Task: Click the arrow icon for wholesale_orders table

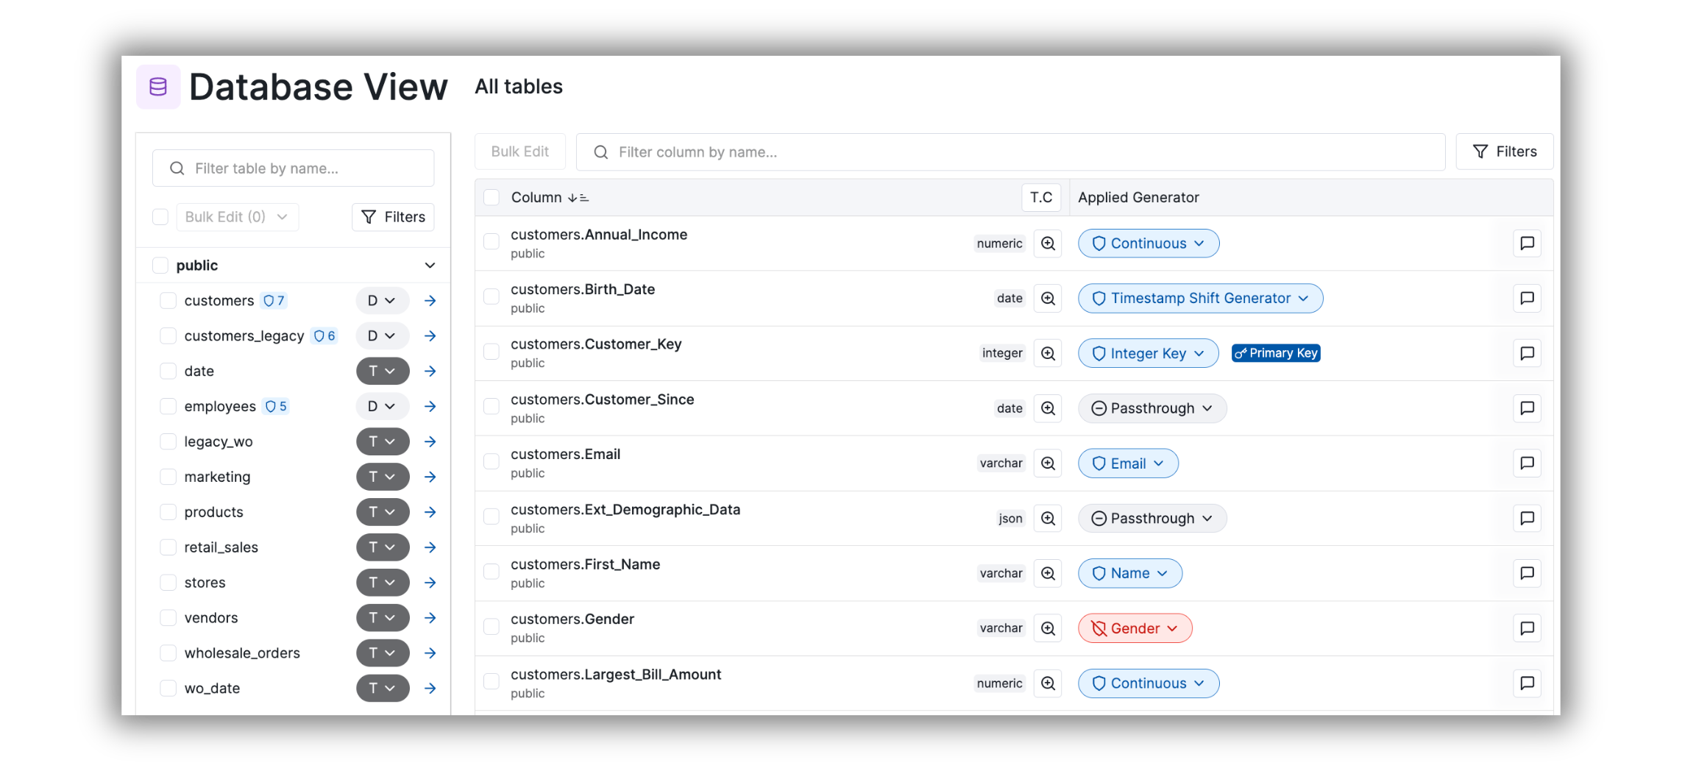Action: point(430,653)
